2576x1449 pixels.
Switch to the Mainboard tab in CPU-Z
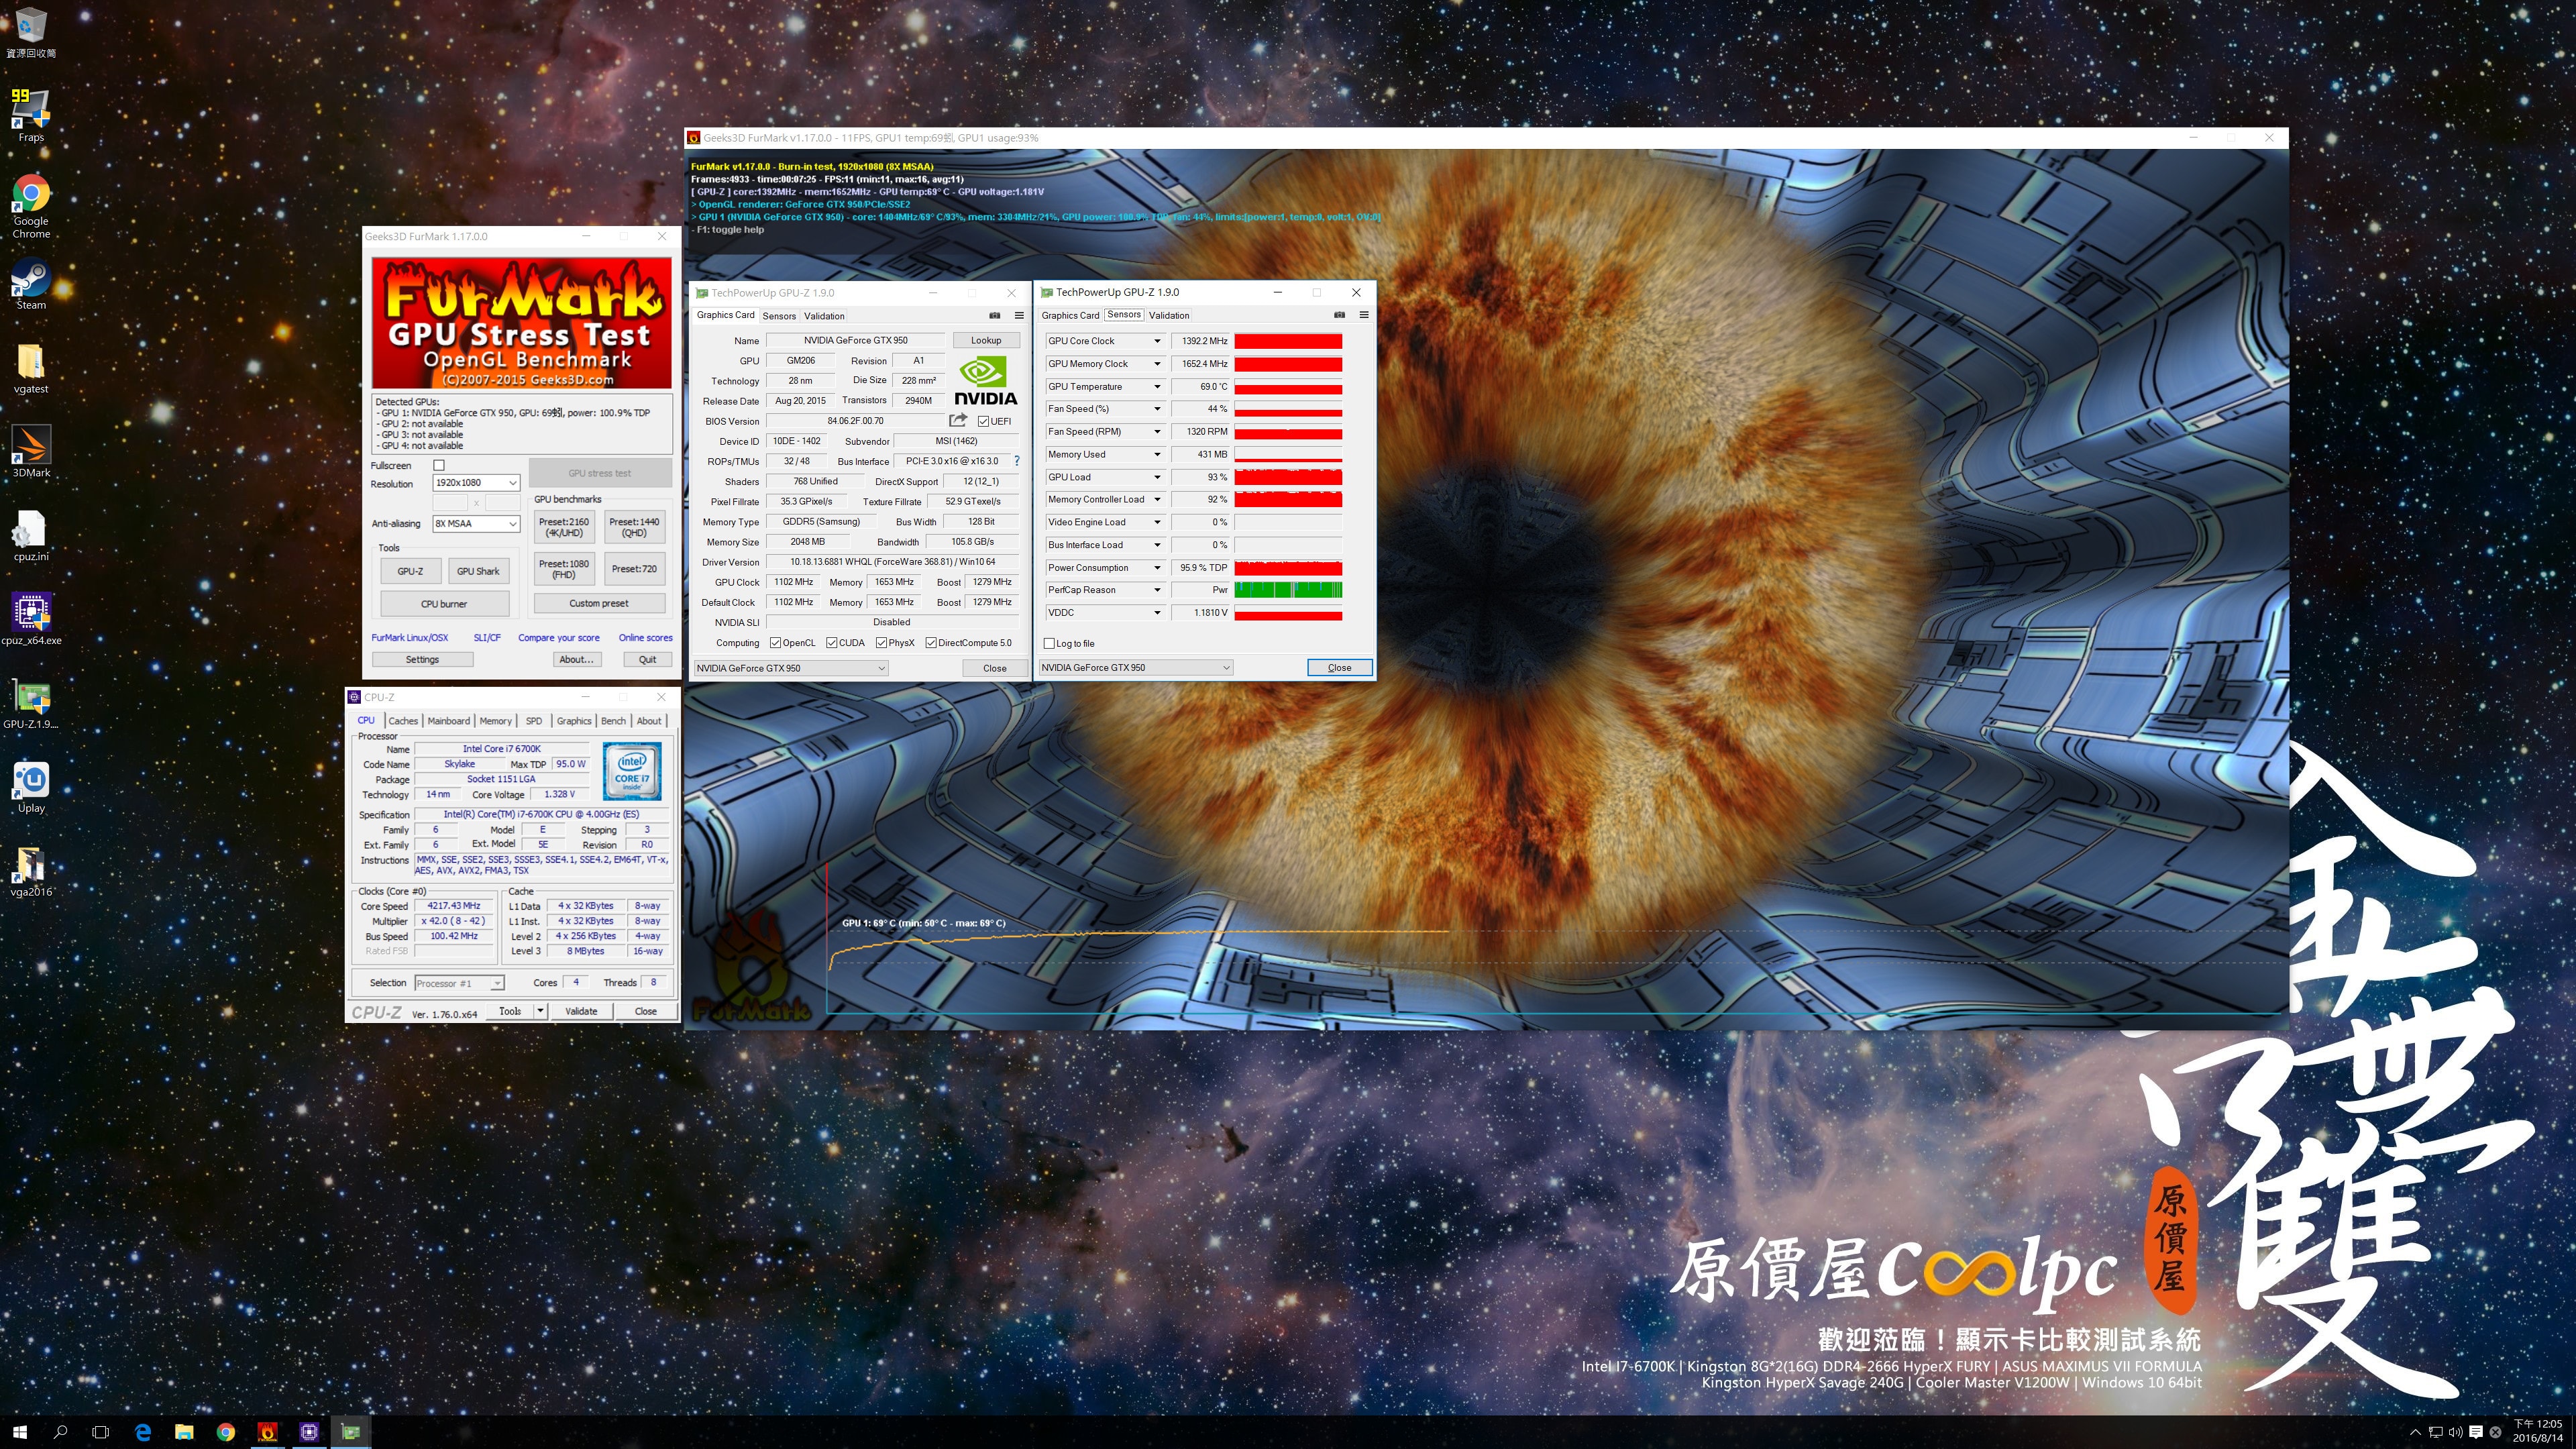coord(448,720)
